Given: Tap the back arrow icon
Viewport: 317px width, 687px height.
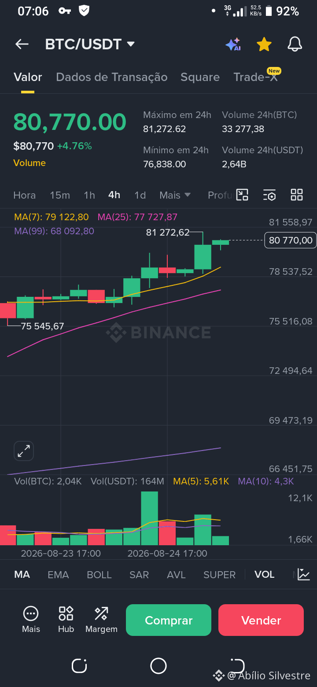Looking at the screenshot, I should point(22,44).
